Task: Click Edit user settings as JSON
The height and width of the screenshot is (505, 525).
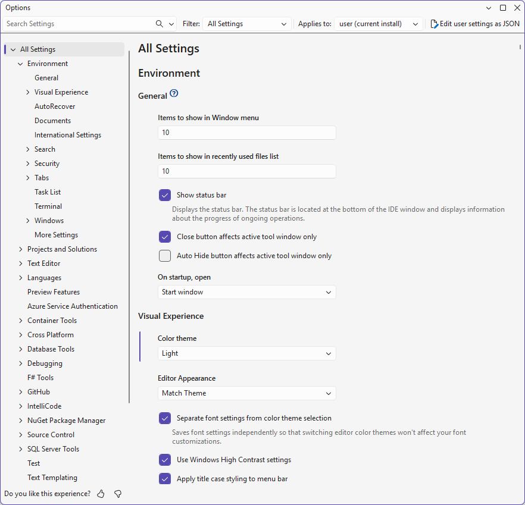Action: point(475,24)
